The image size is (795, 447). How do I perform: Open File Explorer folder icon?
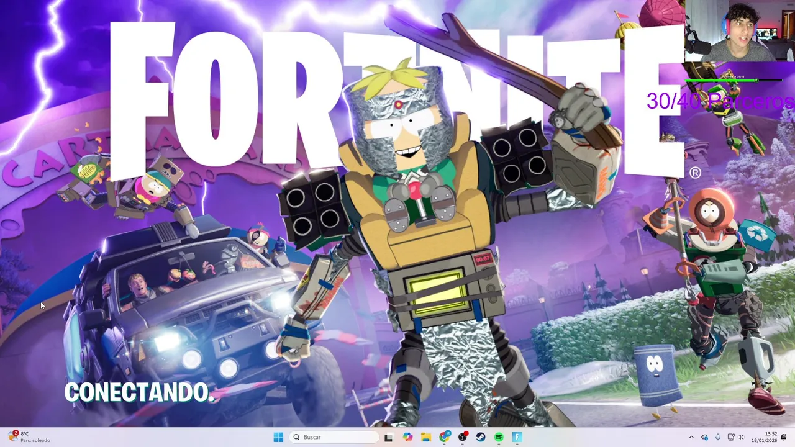click(x=426, y=437)
